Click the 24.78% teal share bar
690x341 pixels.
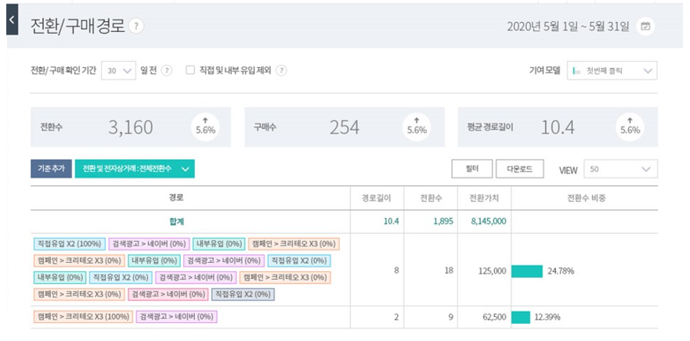pos(526,271)
